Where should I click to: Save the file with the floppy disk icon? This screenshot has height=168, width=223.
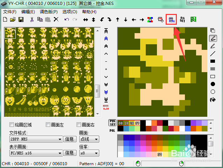point(21,20)
